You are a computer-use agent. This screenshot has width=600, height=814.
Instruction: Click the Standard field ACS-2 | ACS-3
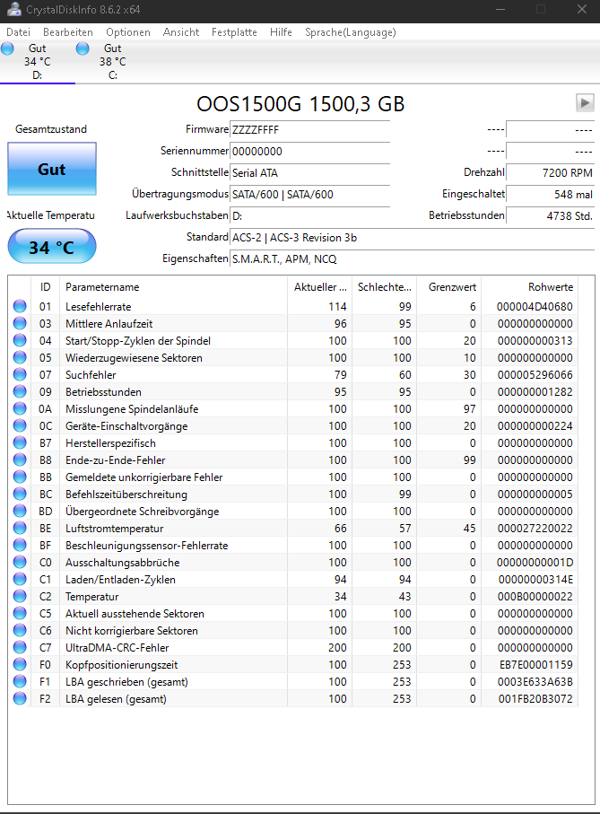point(413,238)
